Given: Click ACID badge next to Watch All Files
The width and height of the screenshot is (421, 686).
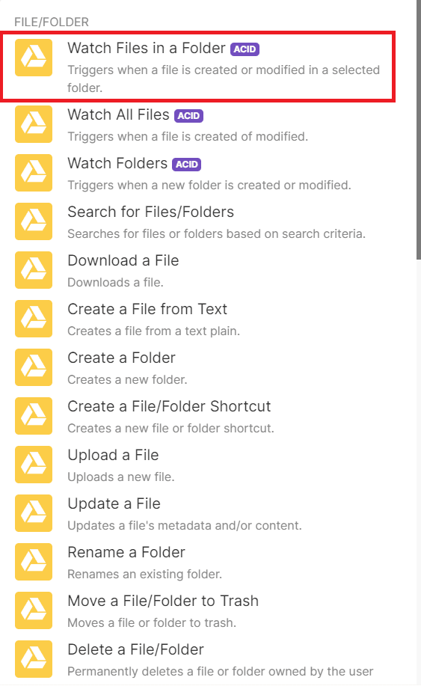Looking at the screenshot, I should (x=189, y=115).
